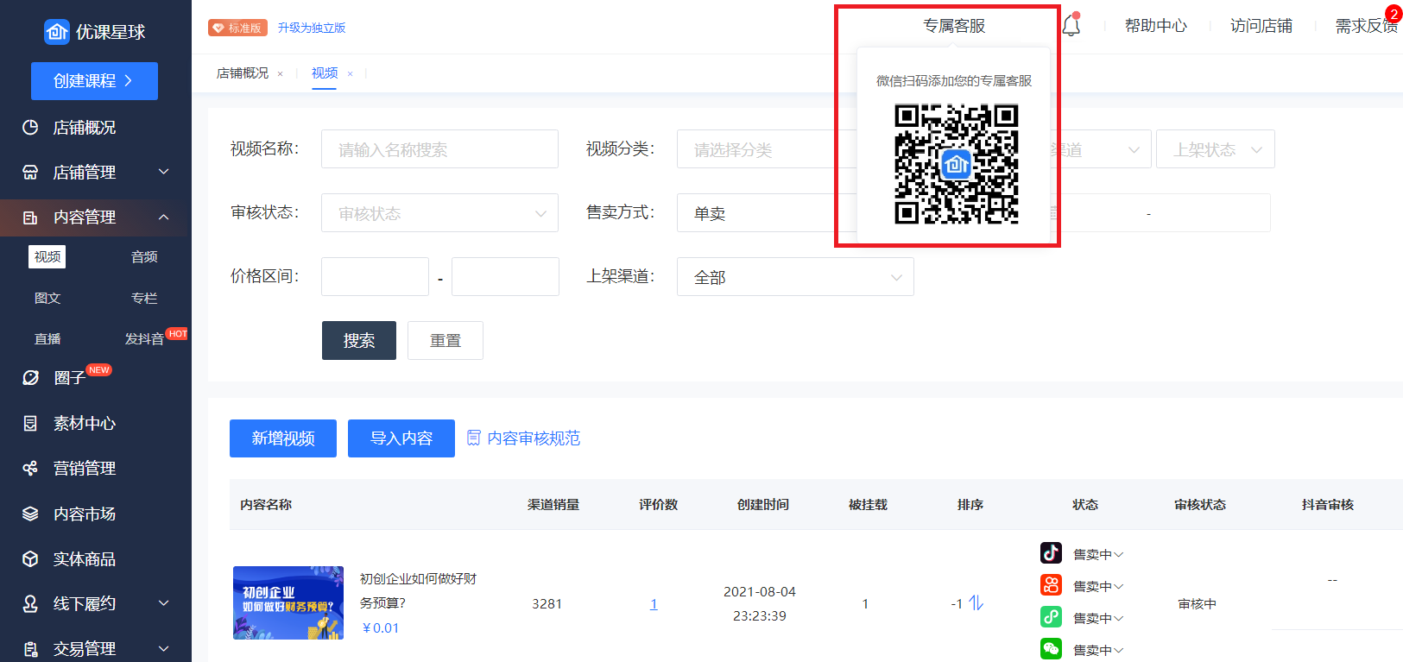
Task: Open WeChat row 售卖中 status dropdown
Action: 1098,650
